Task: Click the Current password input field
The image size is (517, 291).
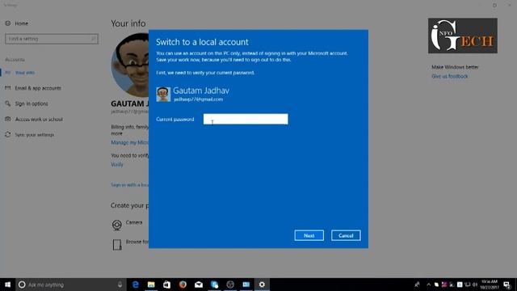Action: coord(246,119)
